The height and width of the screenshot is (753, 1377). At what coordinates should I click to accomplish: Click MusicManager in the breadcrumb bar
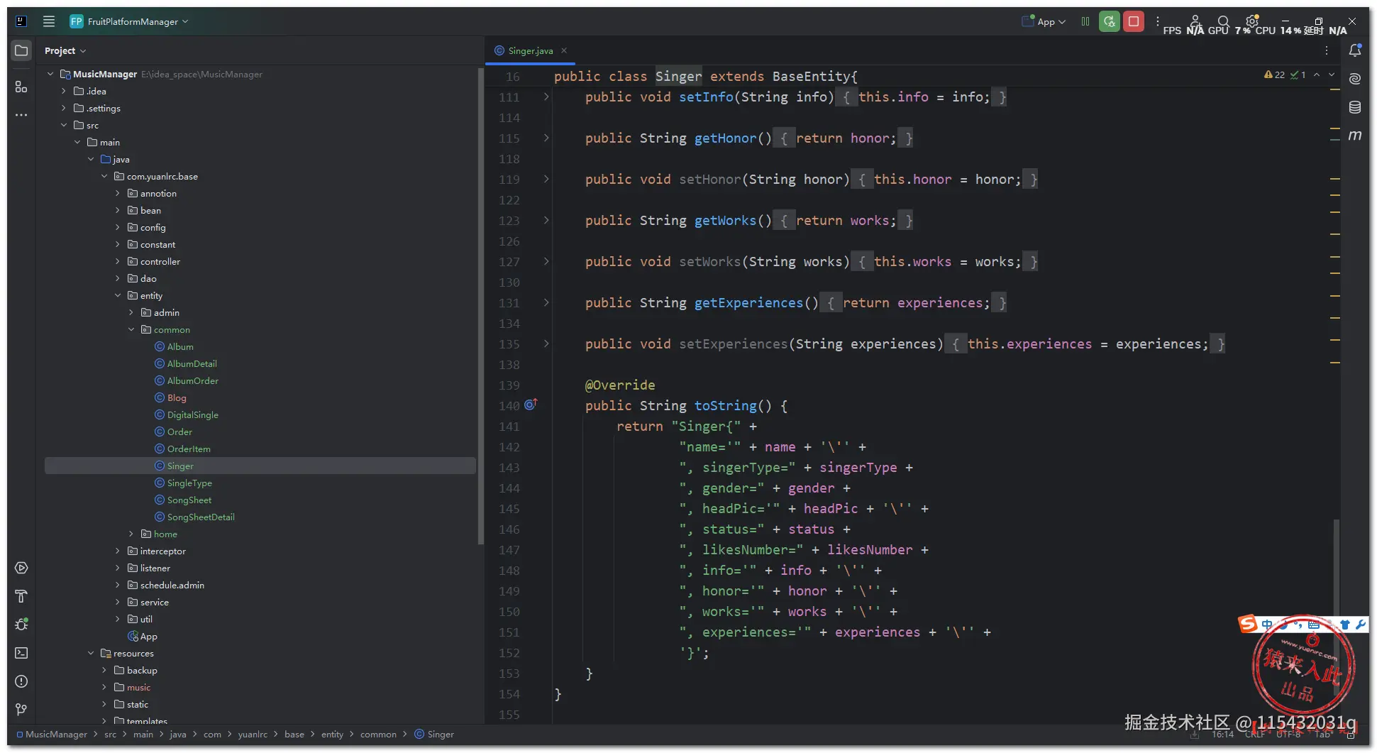click(x=56, y=734)
